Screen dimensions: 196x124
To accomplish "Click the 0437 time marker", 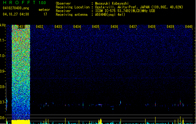I will (x=133, y=27).
